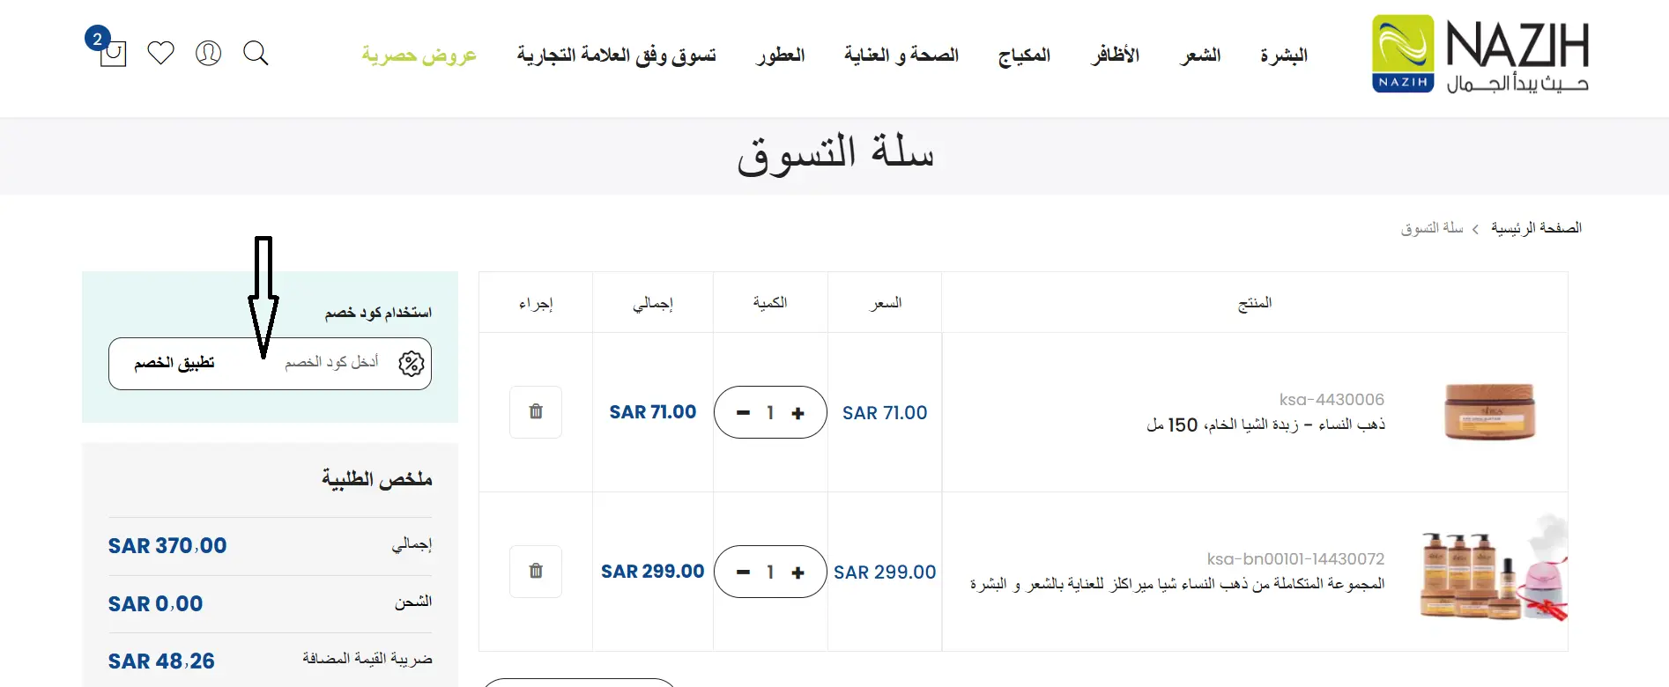The height and width of the screenshot is (687, 1669).
Task: Decrease quantity of the SAR 71.00 item
Action: 743,413
